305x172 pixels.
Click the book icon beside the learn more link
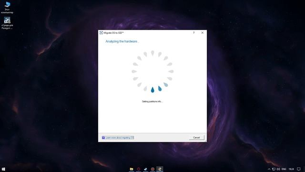[x=103, y=138]
